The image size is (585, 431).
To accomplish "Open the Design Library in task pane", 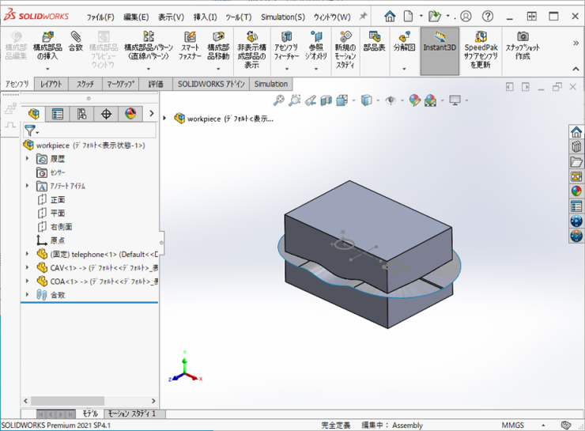I will [576, 161].
